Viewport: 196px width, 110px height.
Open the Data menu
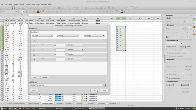coord(33,4)
